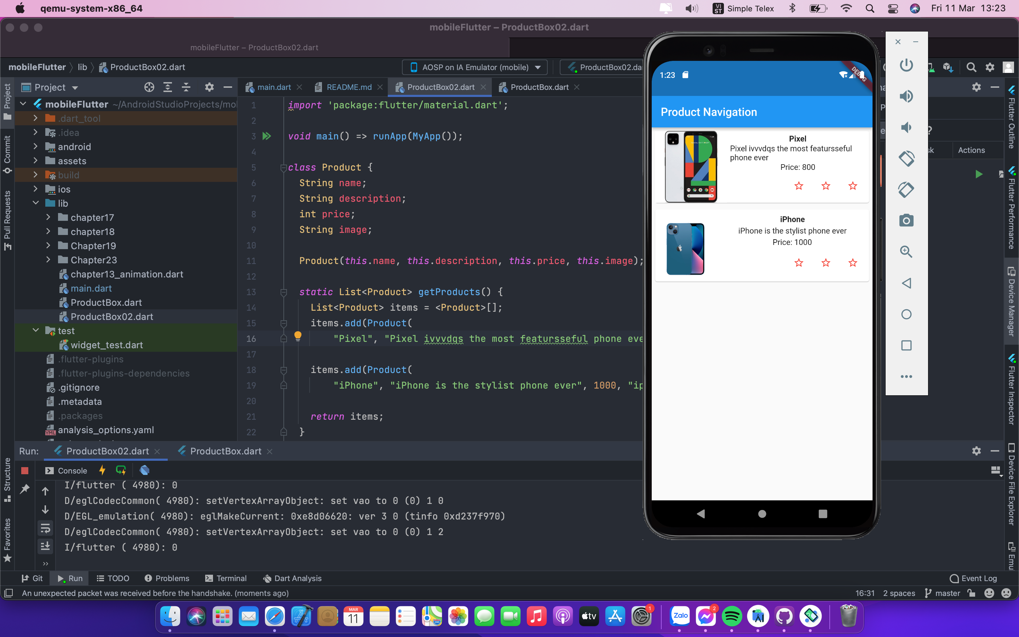Open device selector AOSP on IA Emulator
The height and width of the screenshot is (637, 1019).
pos(475,67)
